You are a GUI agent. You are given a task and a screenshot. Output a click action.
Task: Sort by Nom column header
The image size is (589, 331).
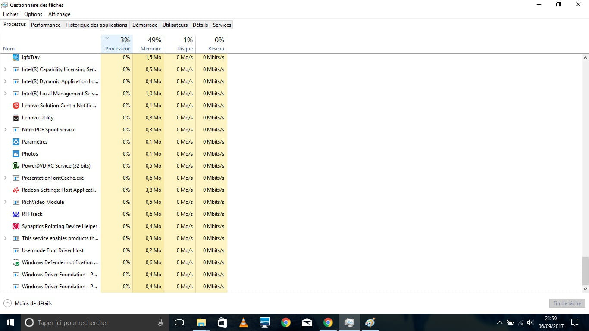50,44
